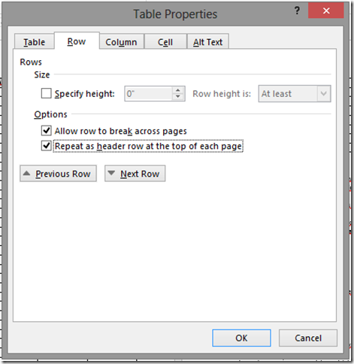The image size is (354, 364).
Task: Switch to the Column tab
Action: point(121,41)
